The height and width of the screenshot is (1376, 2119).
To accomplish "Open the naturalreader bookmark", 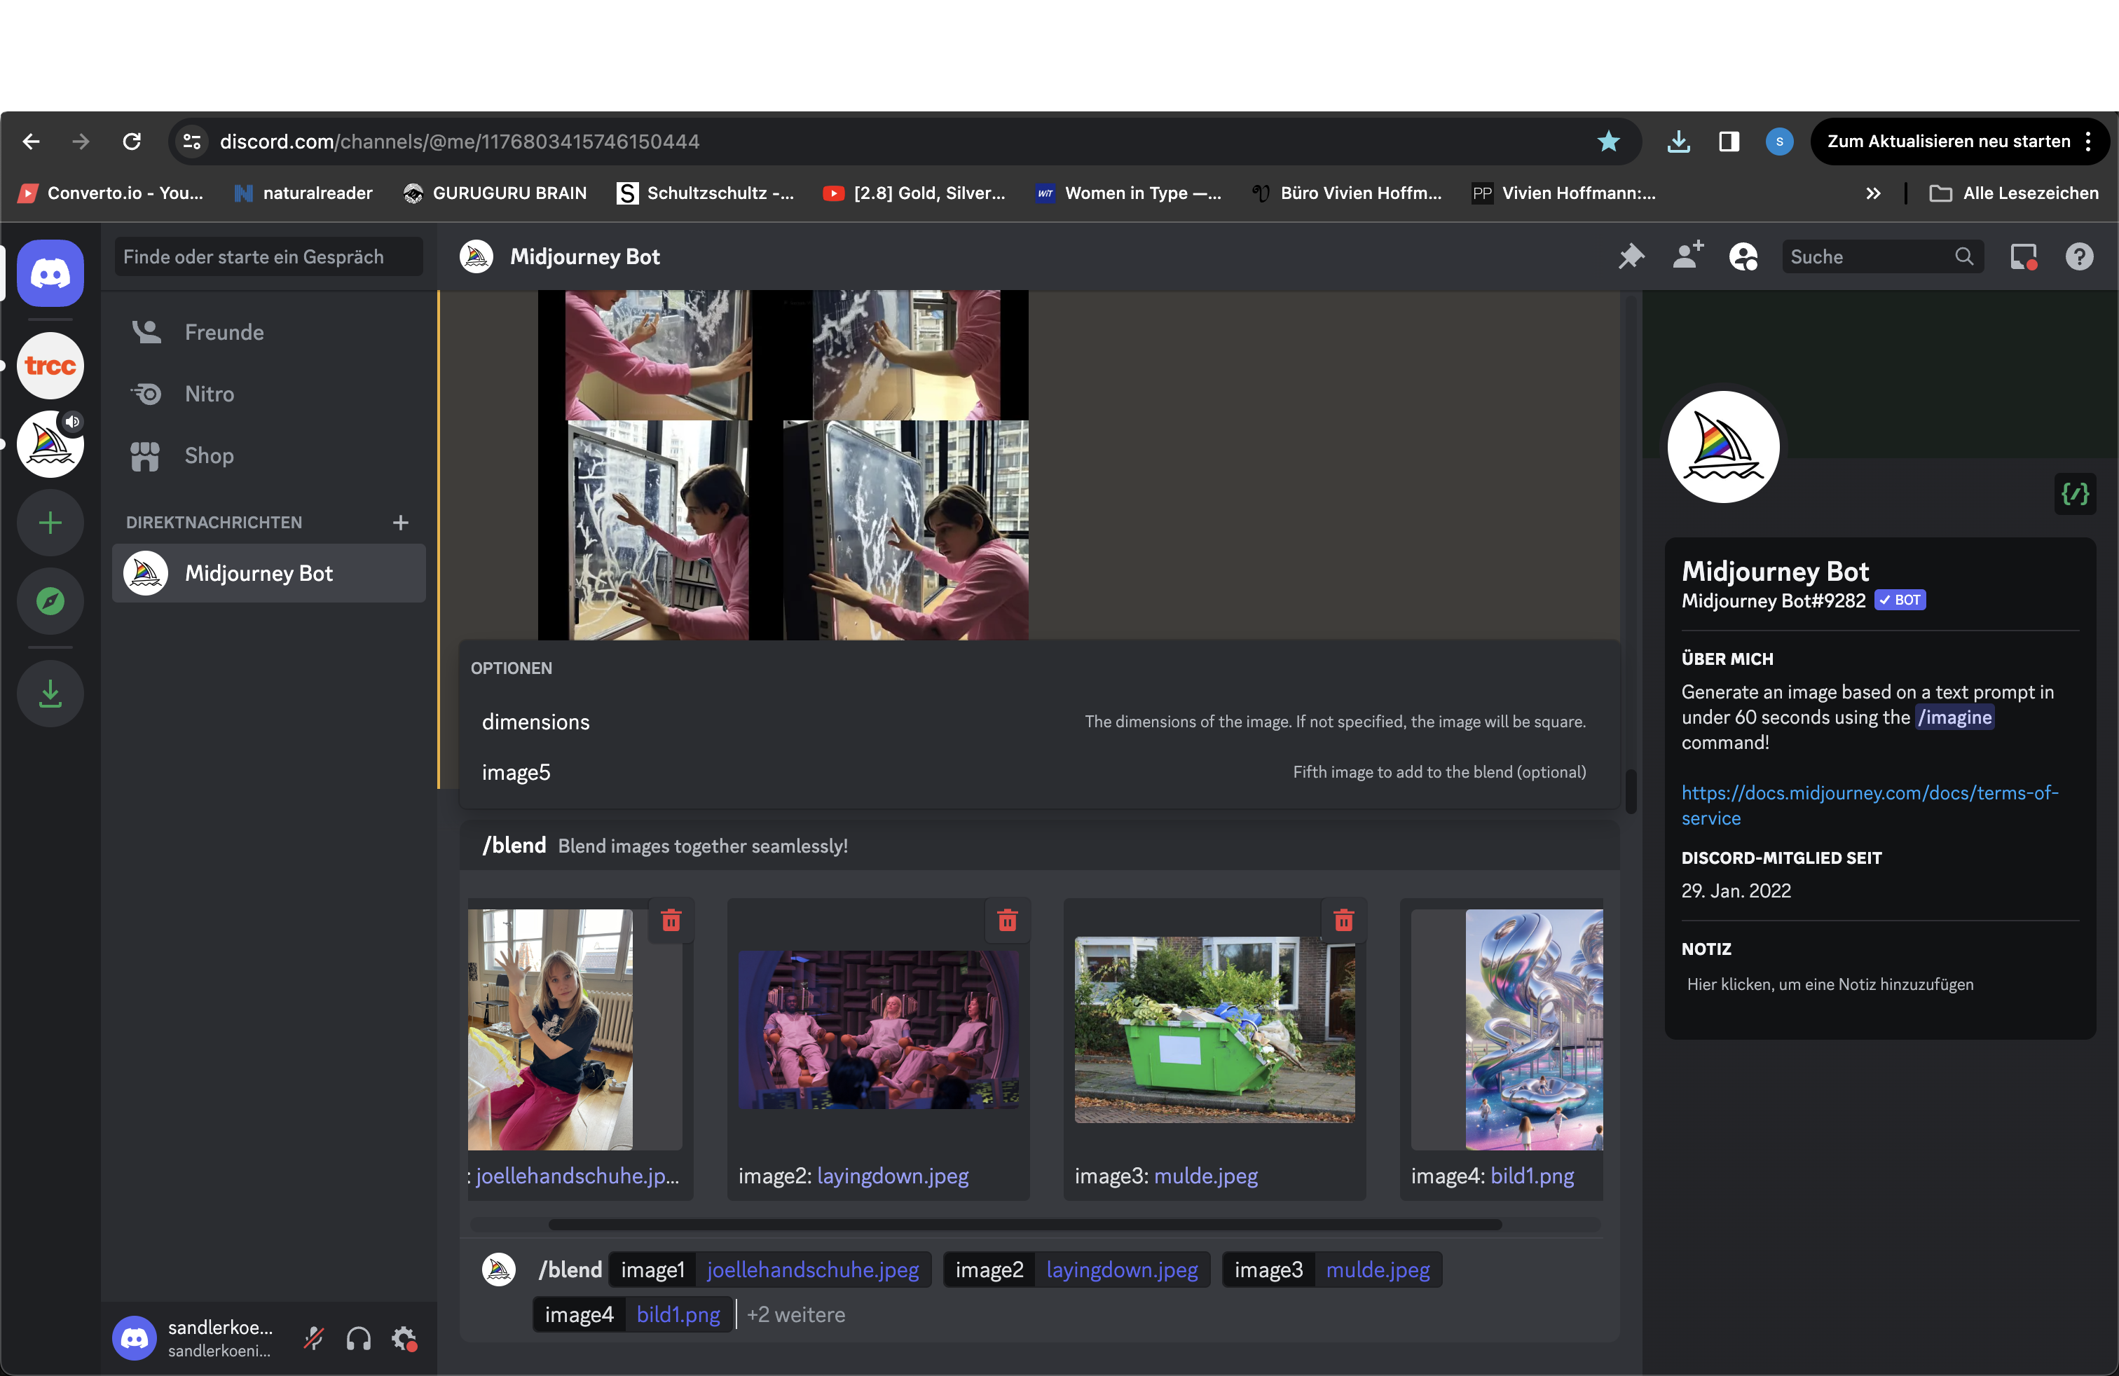I will pos(303,193).
